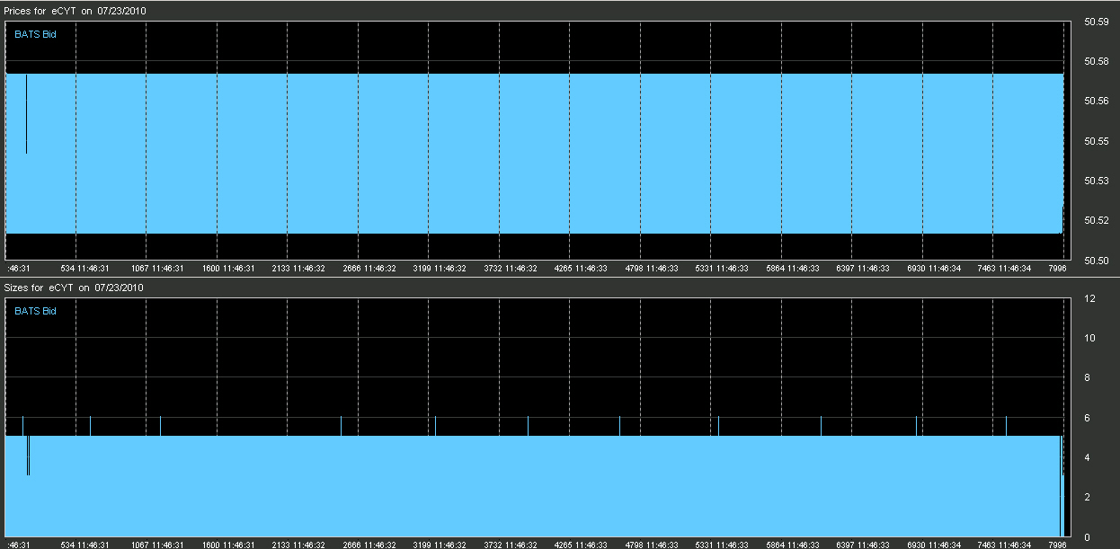
Task: Click '3732 11:46:32' tick under Prices chart
Action: point(511,268)
